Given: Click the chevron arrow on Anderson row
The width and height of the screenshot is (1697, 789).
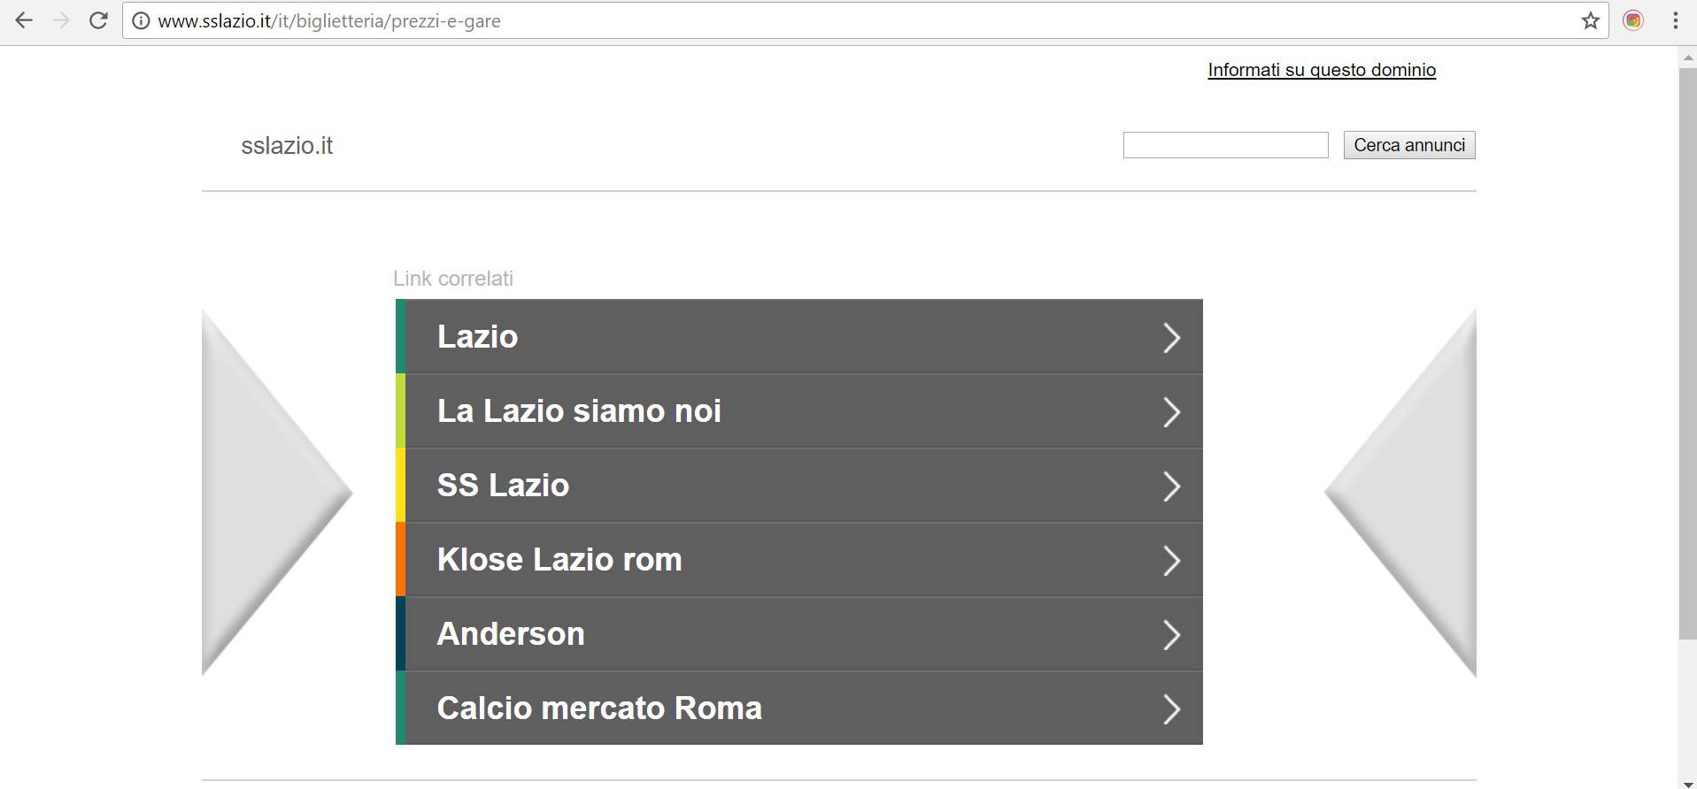Looking at the screenshot, I should (1171, 635).
